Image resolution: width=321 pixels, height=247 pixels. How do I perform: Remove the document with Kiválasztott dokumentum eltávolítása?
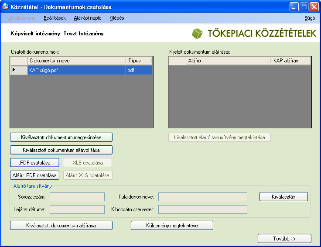[61, 150]
